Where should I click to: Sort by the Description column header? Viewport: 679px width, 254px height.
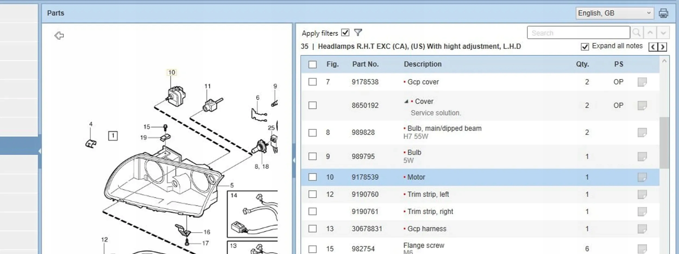[423, 64]
